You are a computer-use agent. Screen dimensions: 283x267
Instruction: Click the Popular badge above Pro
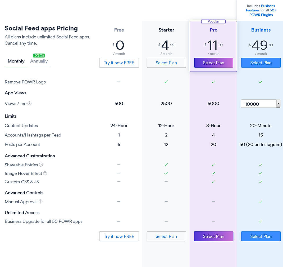click(x=213, y=21)
